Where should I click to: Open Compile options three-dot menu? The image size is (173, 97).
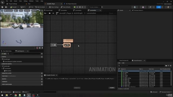(18, 7)
